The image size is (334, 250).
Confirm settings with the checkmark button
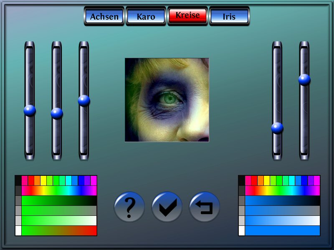[x=167, y=207]
